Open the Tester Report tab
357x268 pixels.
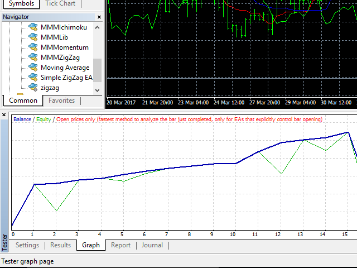[120, 245]
